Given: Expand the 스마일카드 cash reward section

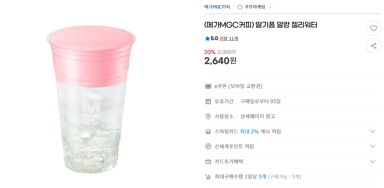Looking at the screenshot, I should click(373, 131).
